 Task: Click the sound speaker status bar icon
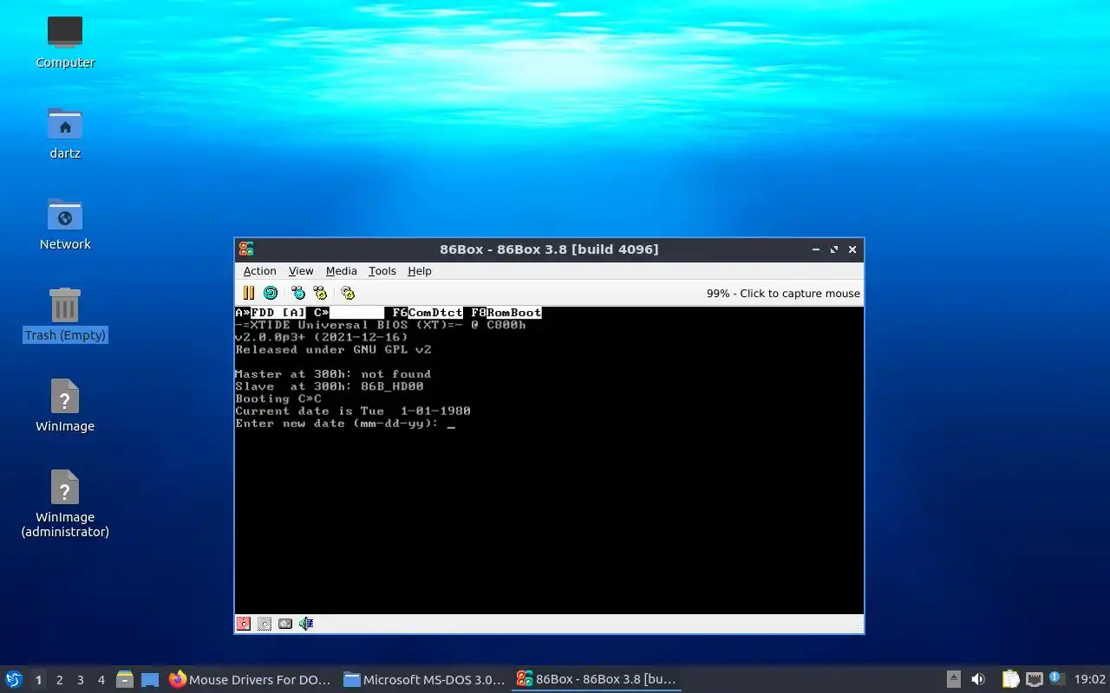[306, 624]
